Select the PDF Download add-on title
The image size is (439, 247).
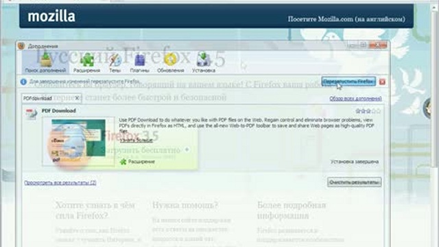[x=59, y=110]
